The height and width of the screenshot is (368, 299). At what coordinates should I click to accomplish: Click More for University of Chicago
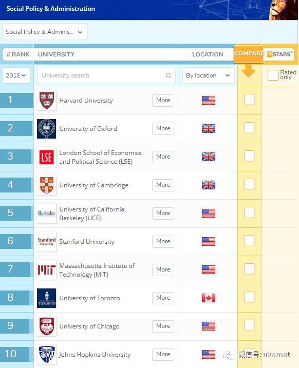coord(163,326)
